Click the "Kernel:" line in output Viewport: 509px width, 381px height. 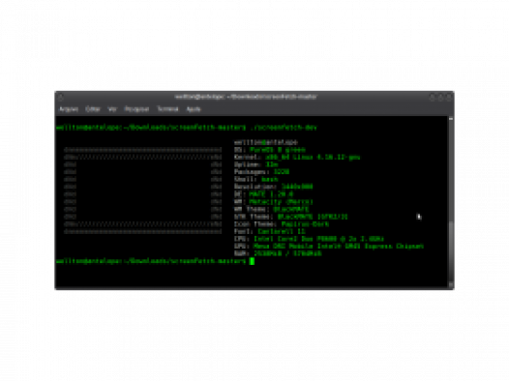click(x=297, y=158)
